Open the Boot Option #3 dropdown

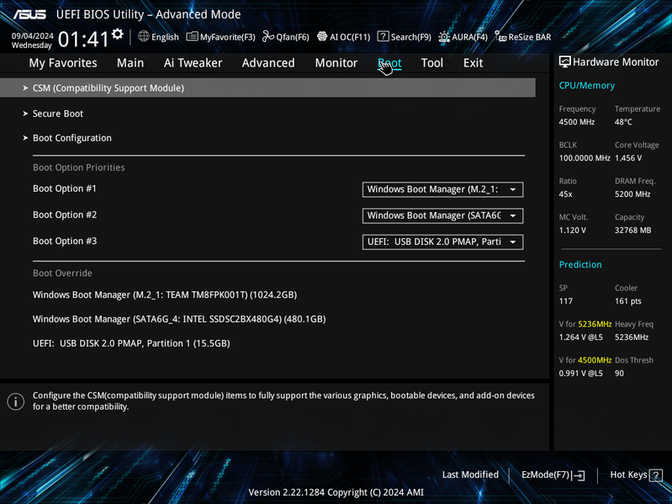(x=442, y=241)
